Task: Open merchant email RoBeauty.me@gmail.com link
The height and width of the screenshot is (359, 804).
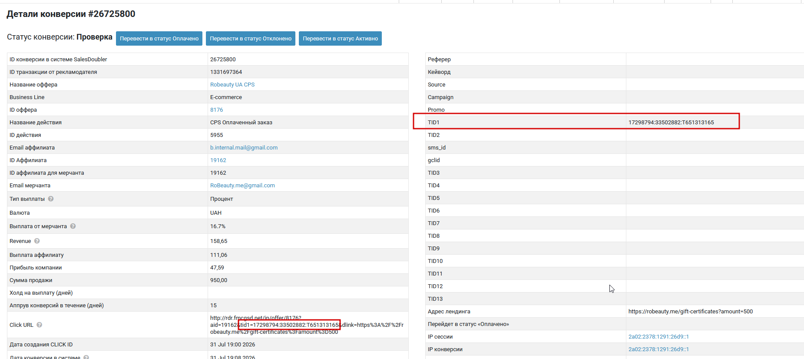Action: click(242, 186)
